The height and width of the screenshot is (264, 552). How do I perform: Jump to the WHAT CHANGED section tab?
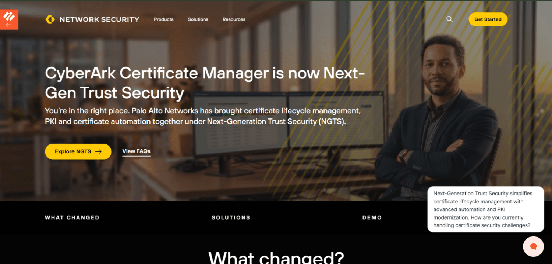click(72, 217)
